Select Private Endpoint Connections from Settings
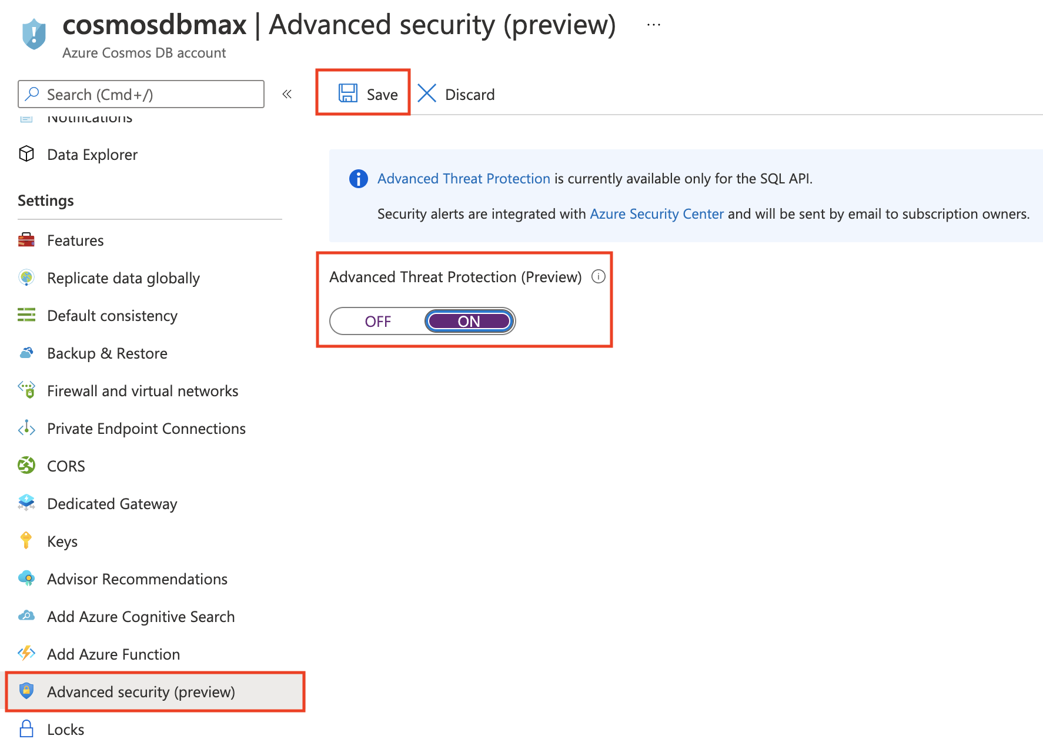 tap(146, 428)
